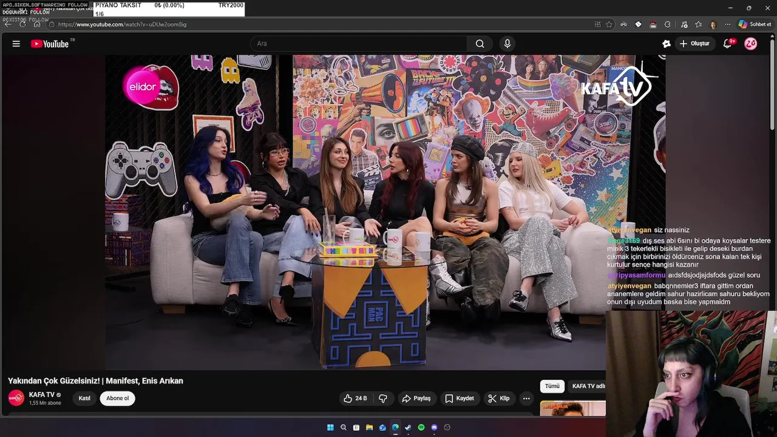Open File Explorer from the taskbar

tap(369, 427)
